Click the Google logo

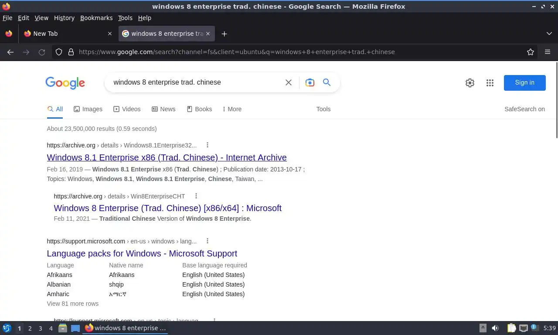tap(65, 83)
